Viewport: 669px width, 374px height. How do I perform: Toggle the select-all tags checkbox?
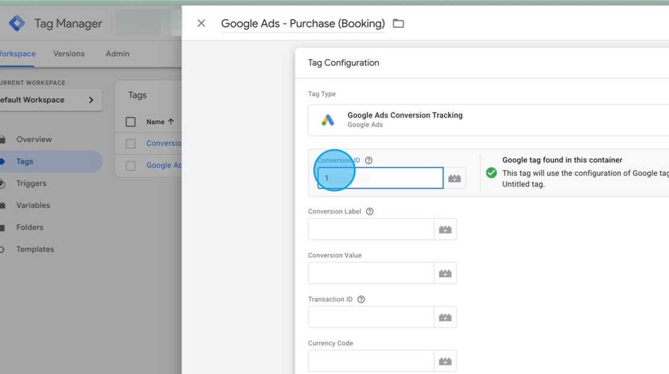[131, 122]
